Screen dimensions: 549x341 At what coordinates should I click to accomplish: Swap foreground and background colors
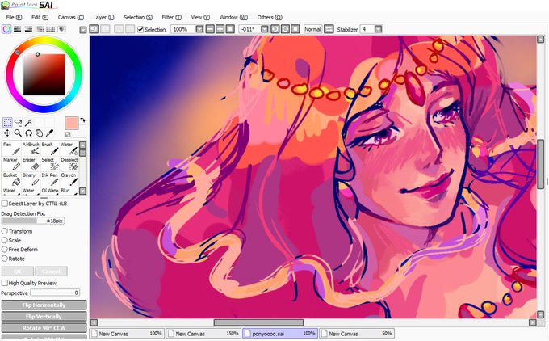coord(83,120)
